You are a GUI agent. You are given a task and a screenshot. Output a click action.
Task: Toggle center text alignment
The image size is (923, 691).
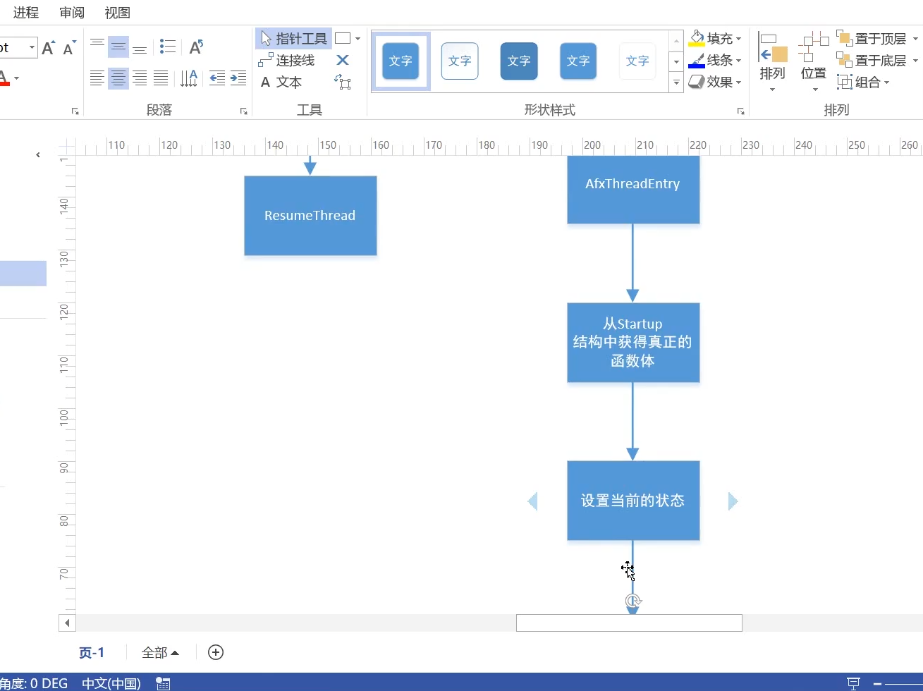pyautogui.click(x=118, y=78)
